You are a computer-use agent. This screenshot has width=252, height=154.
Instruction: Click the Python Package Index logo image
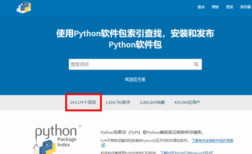point(57,139)
